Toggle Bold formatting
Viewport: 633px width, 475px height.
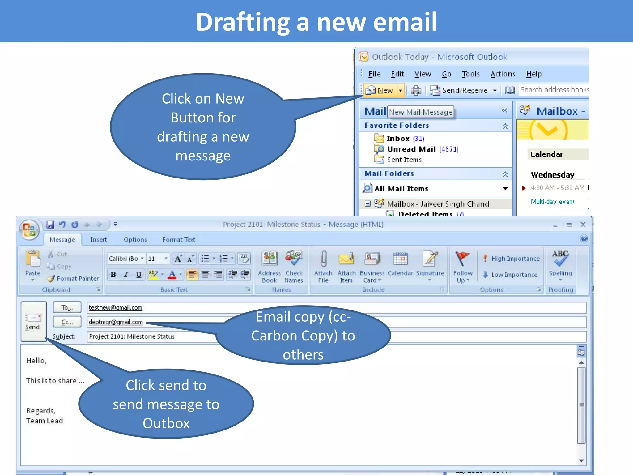click(x=113, y=275)
